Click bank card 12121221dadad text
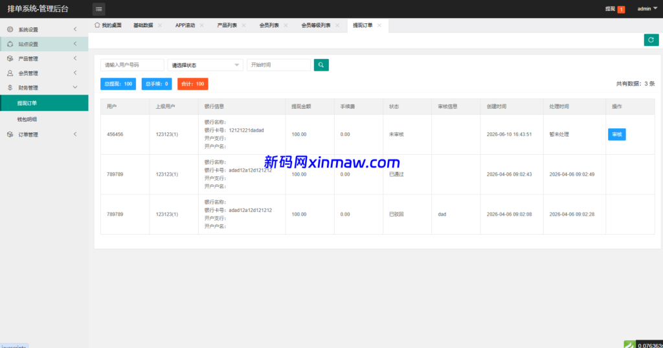Viewport: 663px width, 348px height. pyautogui.click(x=247, y=130)
